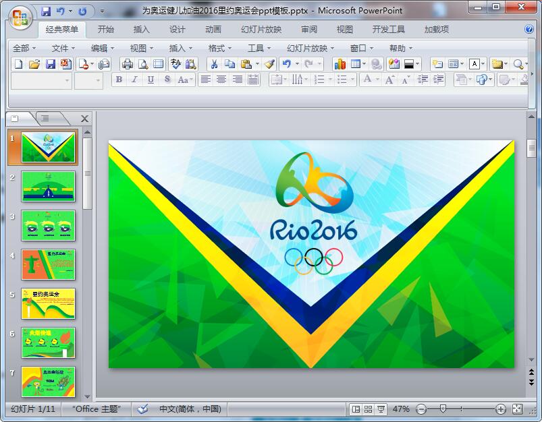Center the text alignment
The height and width of the screenshot is (422, 542).
[221, 80]
